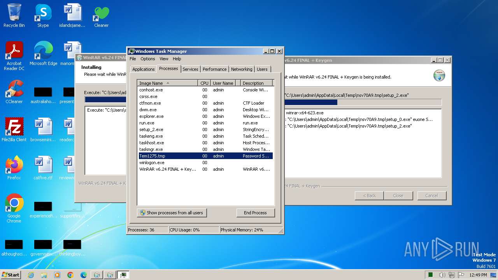The image size is (498, 280).
Task: Open australiaho… desktop file
Action: click(x=43, y=96)
